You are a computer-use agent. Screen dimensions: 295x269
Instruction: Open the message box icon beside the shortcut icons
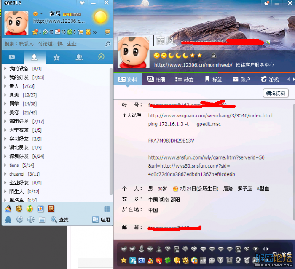[108, 32]
